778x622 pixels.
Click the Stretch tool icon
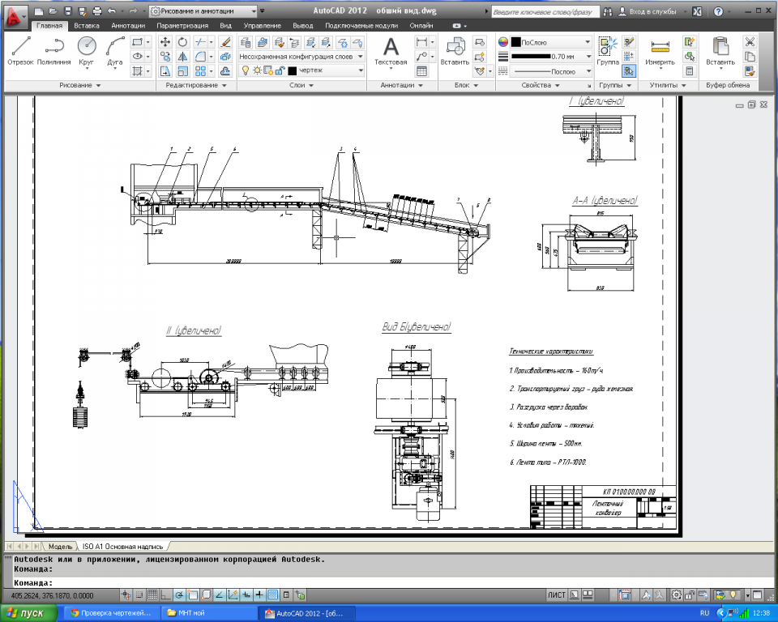coord(165,71)
